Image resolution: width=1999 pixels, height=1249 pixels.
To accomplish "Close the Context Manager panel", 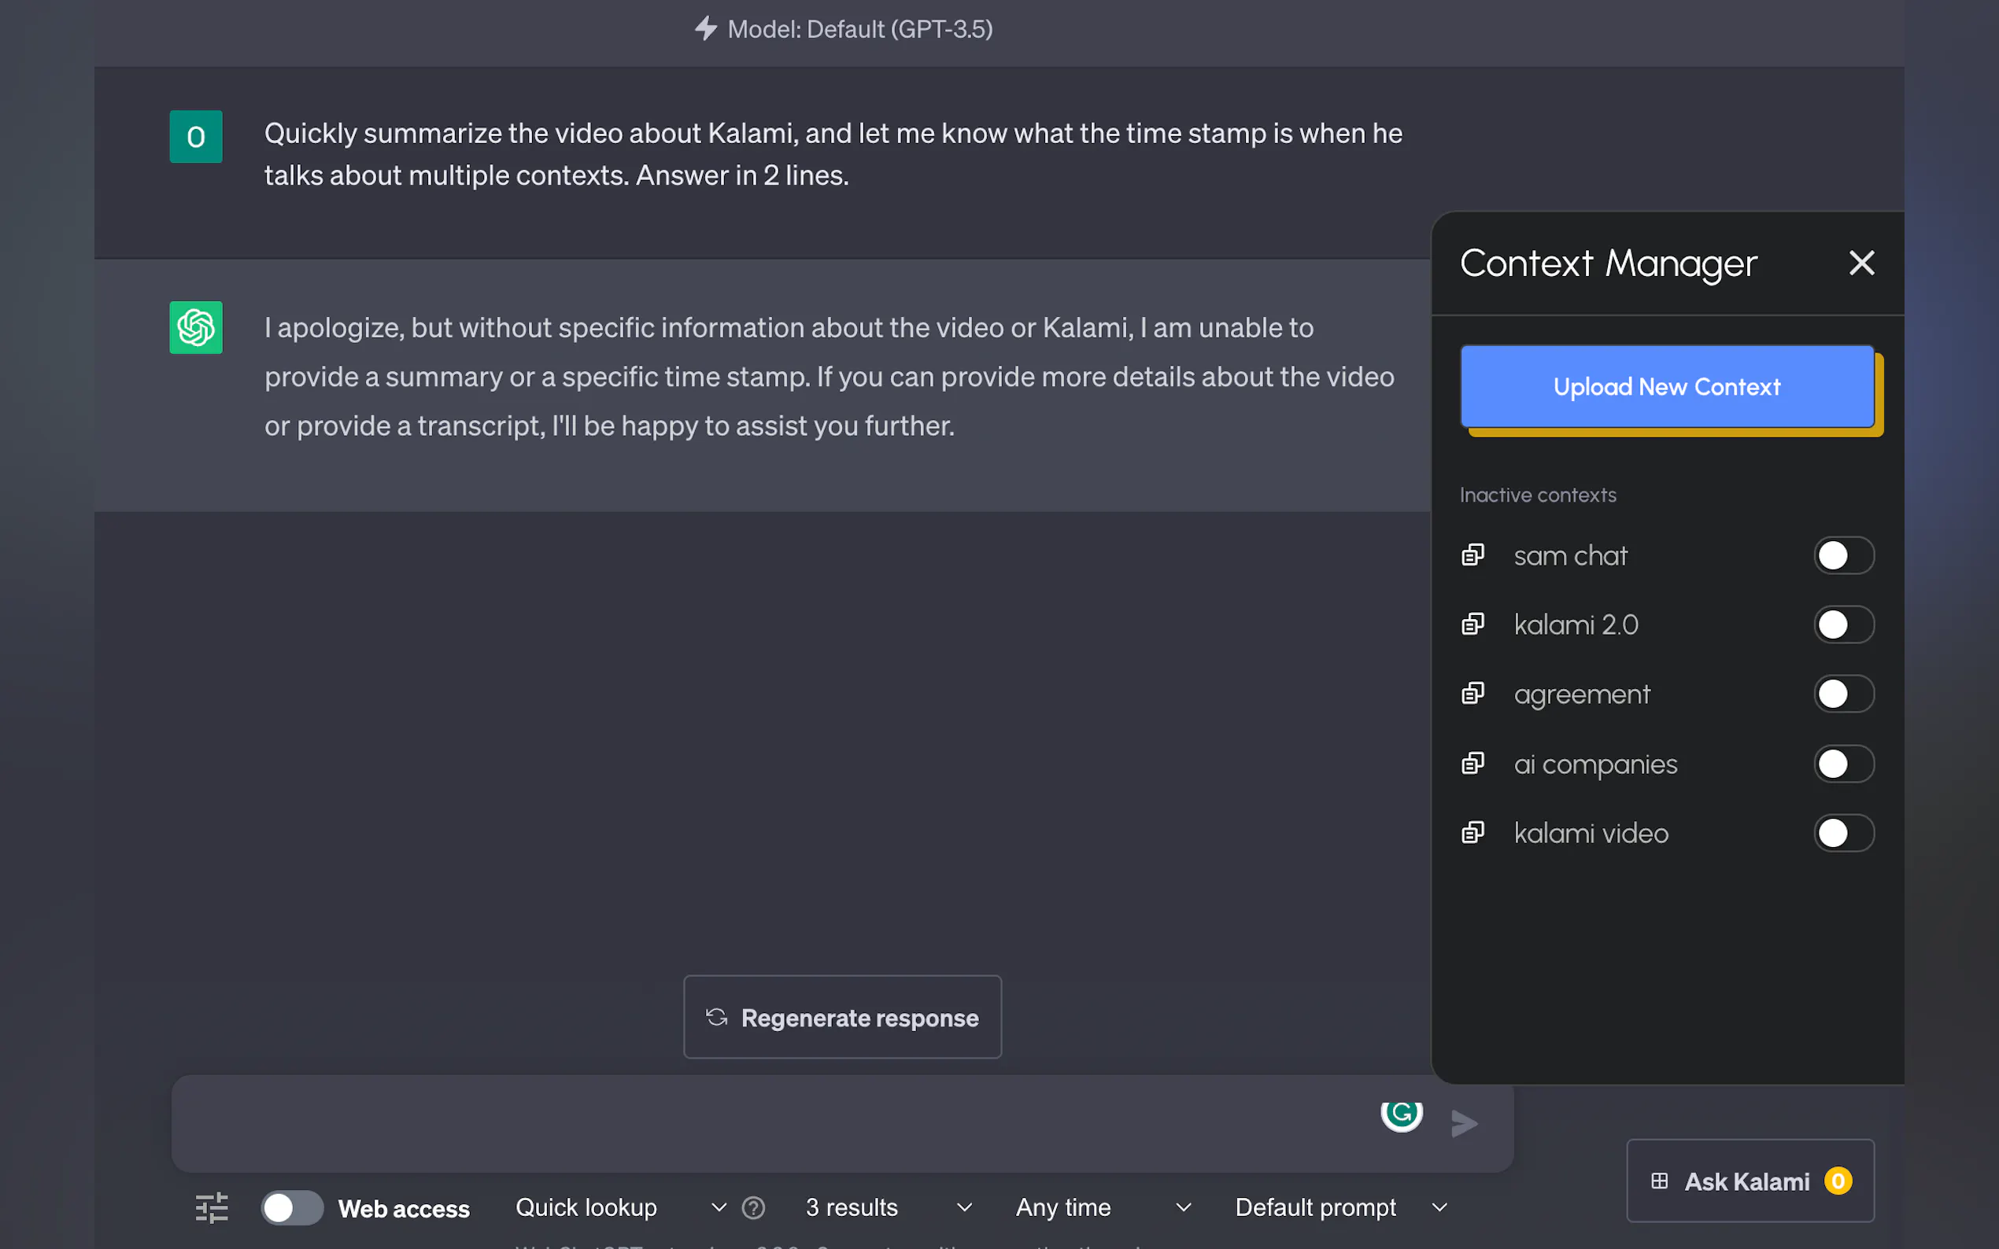I will coord(1861,263).
